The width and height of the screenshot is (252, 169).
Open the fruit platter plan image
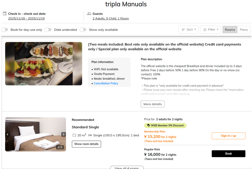pos(44,64)
